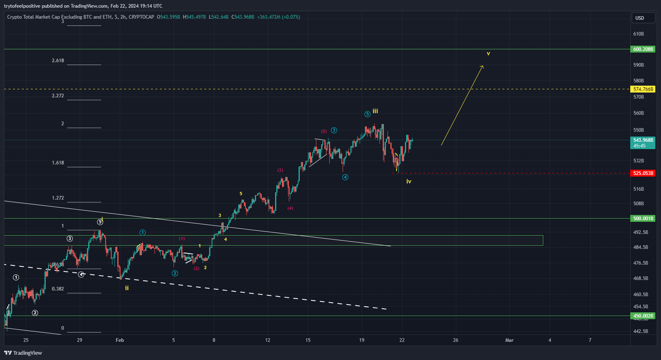Click the blue circled 5 wave marker
The width and height of the screenshot is (661, 360).
click(367, 114)
